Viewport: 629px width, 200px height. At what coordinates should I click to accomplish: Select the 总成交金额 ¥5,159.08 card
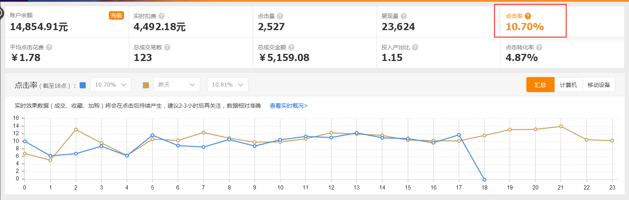(x=315, y=53)
